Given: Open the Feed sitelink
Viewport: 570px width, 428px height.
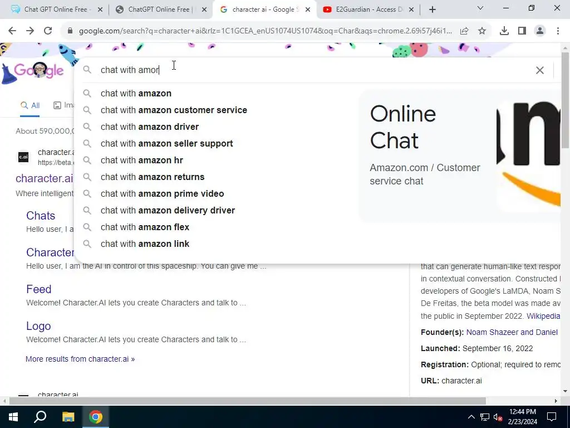Looking at the screenshot, I should tap(39, 289).
